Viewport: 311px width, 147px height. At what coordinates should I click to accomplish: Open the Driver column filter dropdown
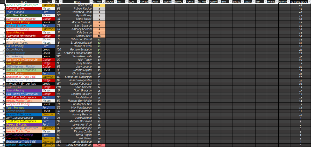point(90,2)
